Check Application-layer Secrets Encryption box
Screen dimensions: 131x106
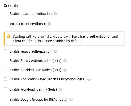(x=5, y=79)
